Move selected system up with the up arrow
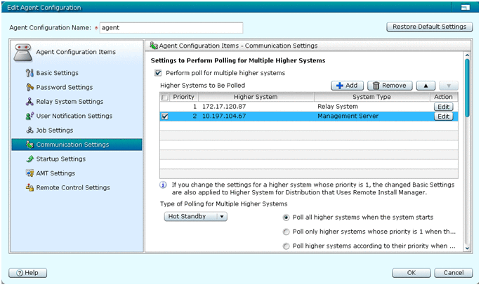The height and width of the screenshot is (287, 481). tap(426, 86)
